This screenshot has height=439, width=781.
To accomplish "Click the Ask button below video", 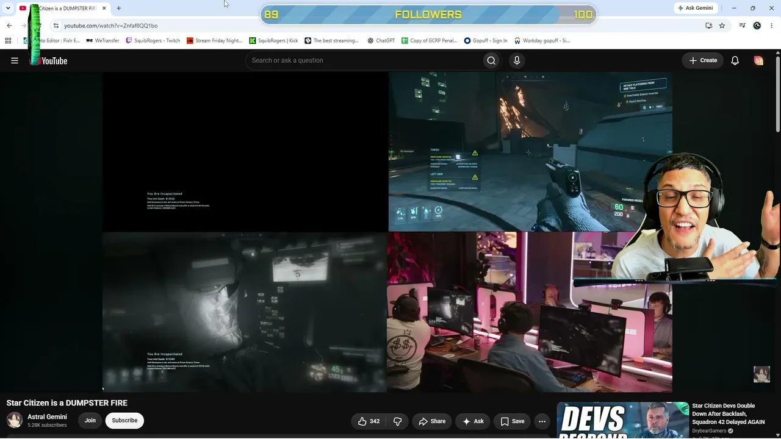I will [473, 421].
